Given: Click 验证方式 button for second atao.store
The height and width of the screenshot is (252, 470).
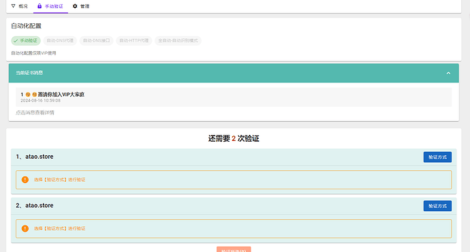Looking at the screenshot, I should click(437, 206).
